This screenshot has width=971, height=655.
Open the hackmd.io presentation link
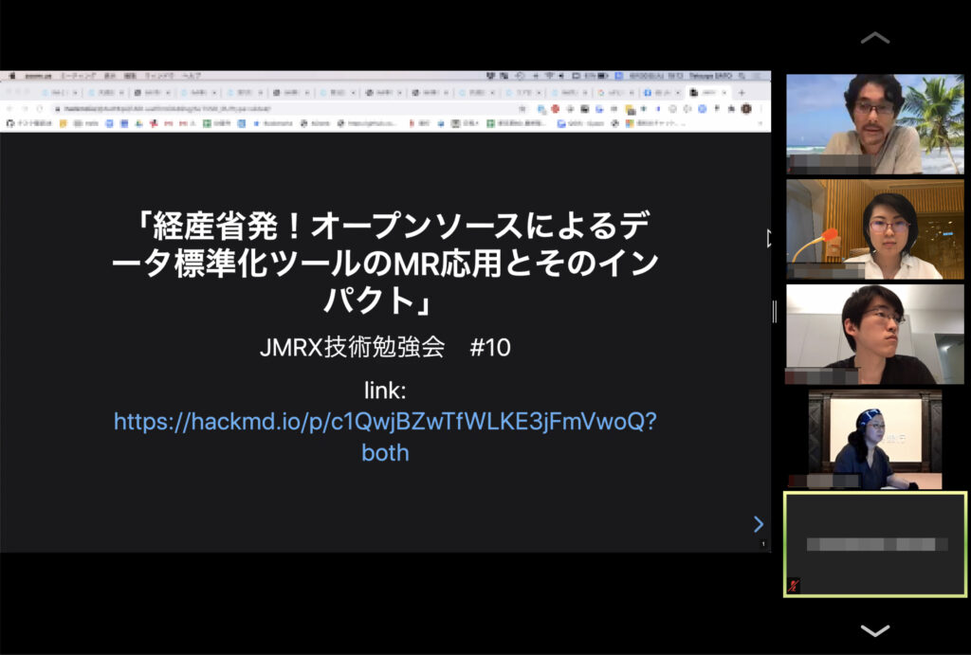385,436
